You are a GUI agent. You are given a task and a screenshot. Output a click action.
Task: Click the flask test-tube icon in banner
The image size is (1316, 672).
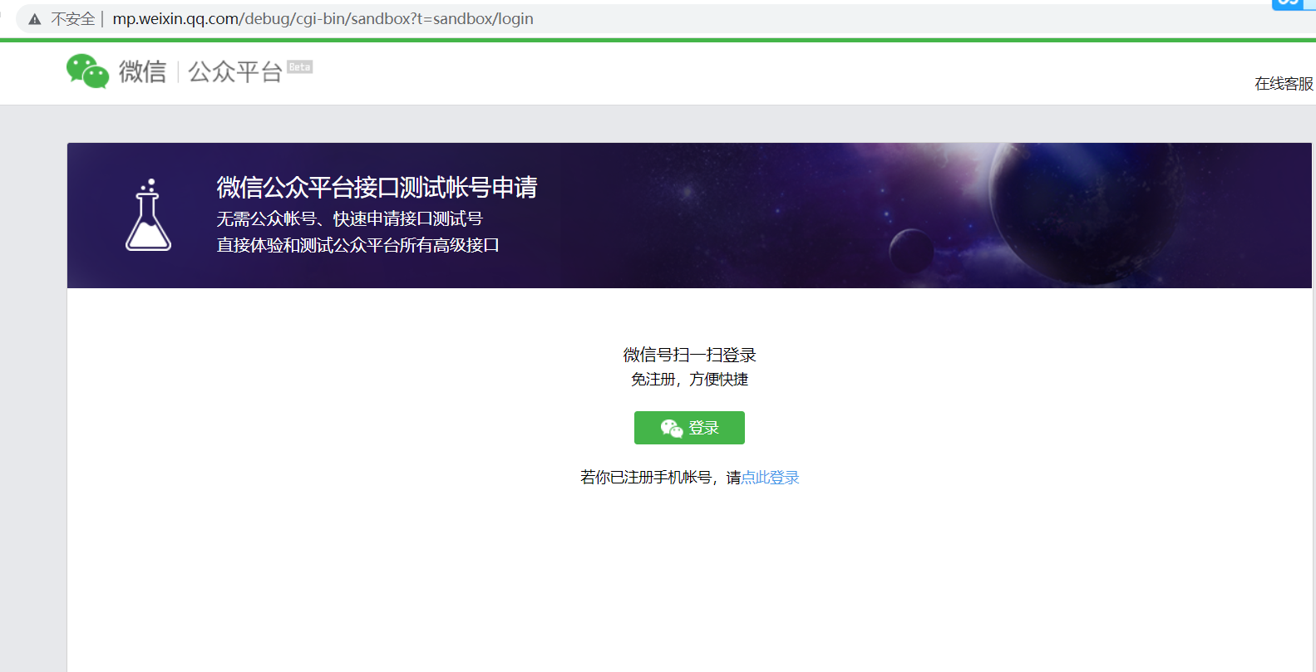pyautogui.click(x=148, y=215)
